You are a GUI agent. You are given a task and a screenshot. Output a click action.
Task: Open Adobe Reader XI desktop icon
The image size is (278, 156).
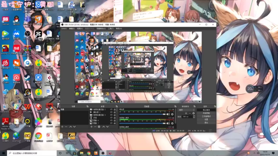(x=5, y=124)
